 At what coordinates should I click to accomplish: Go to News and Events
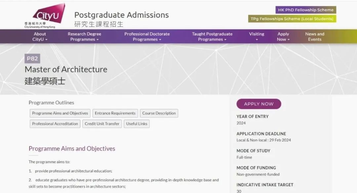tap(315, 37)
